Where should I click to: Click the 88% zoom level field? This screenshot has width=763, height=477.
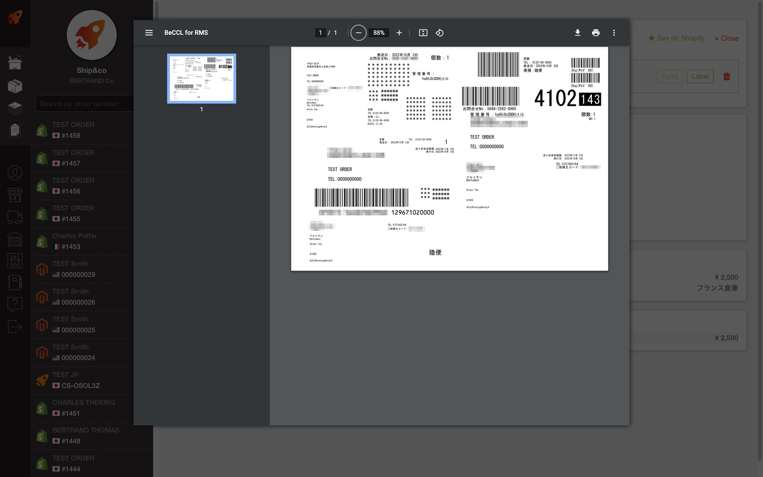click(379, 33)
